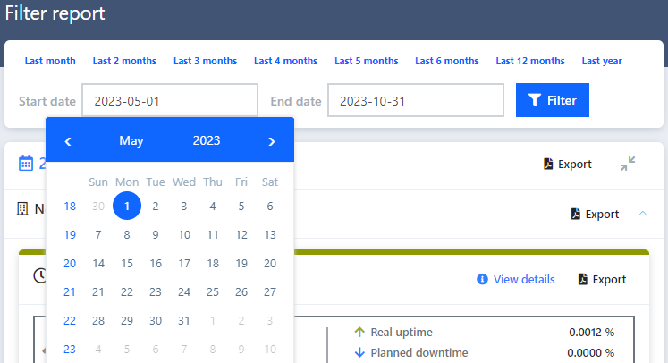This screenshot has width=668, height=363.
Task: Select Last 6 months preset
Action: coord(447,61)
